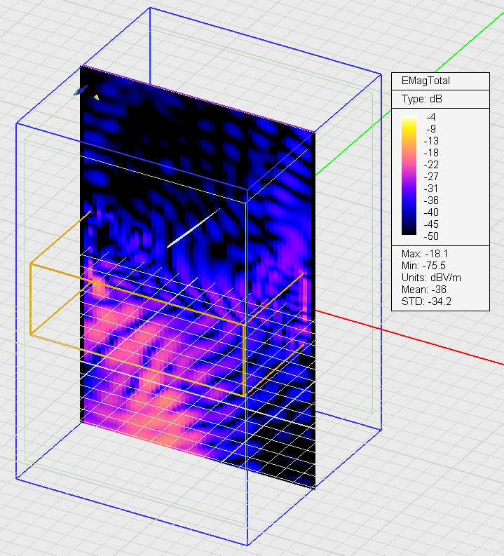Click the -4 top scale value
Screen dimensions: 504x556
[430, 117]
